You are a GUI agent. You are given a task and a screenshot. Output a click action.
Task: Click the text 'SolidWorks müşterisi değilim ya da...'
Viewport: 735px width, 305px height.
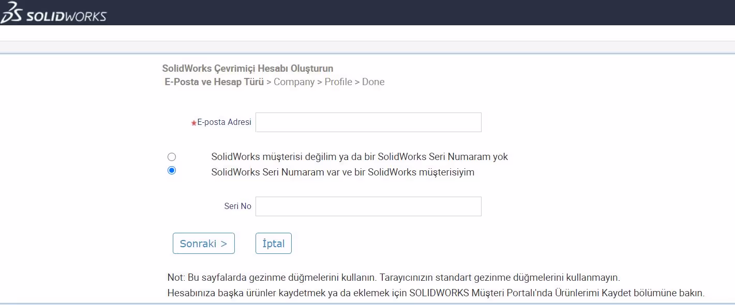tap(359, 157)
